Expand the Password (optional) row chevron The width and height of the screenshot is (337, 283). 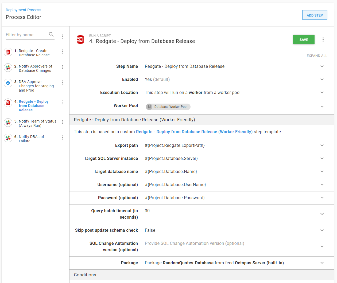tap(322, 198)
